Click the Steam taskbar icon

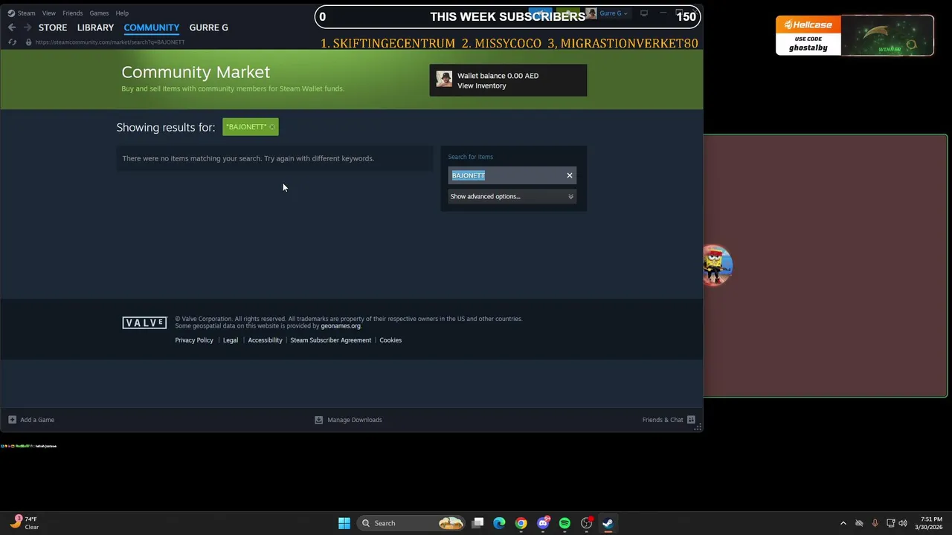[x=608, y=523]
